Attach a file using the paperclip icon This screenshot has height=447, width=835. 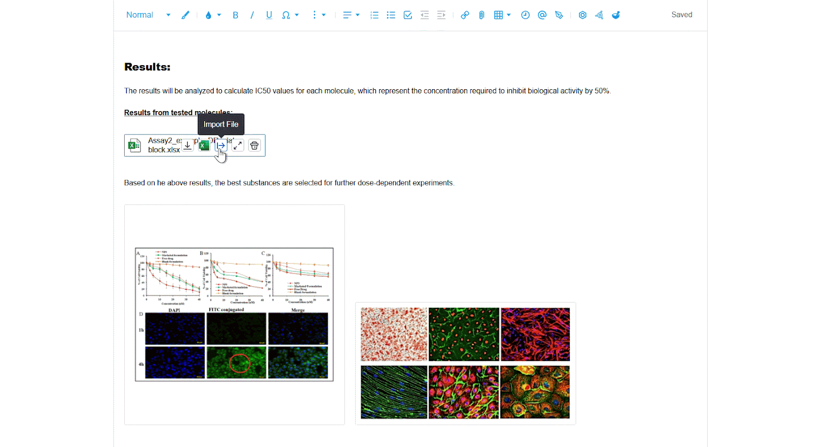(482, 15)
